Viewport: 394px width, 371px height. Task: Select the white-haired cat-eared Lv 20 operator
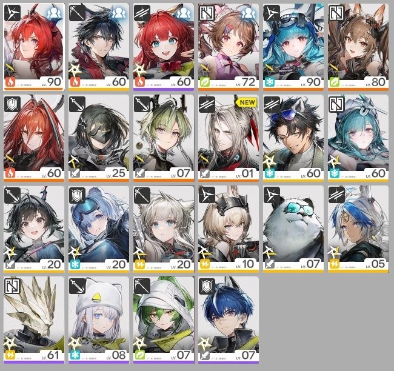click(164, 229)
